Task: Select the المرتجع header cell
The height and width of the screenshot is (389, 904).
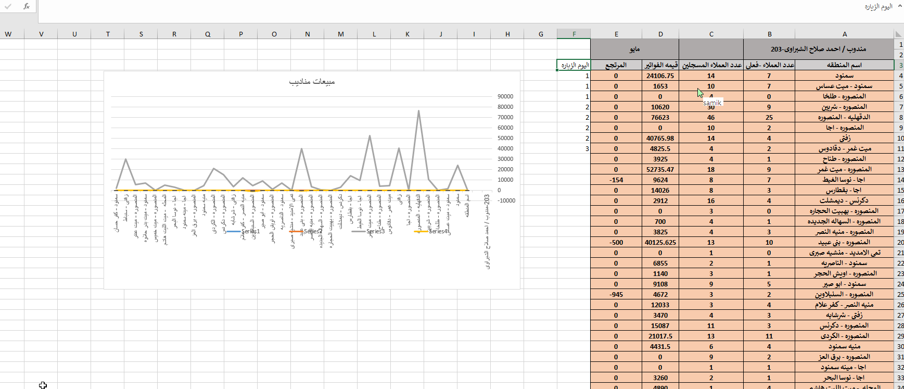Action: 616,65
